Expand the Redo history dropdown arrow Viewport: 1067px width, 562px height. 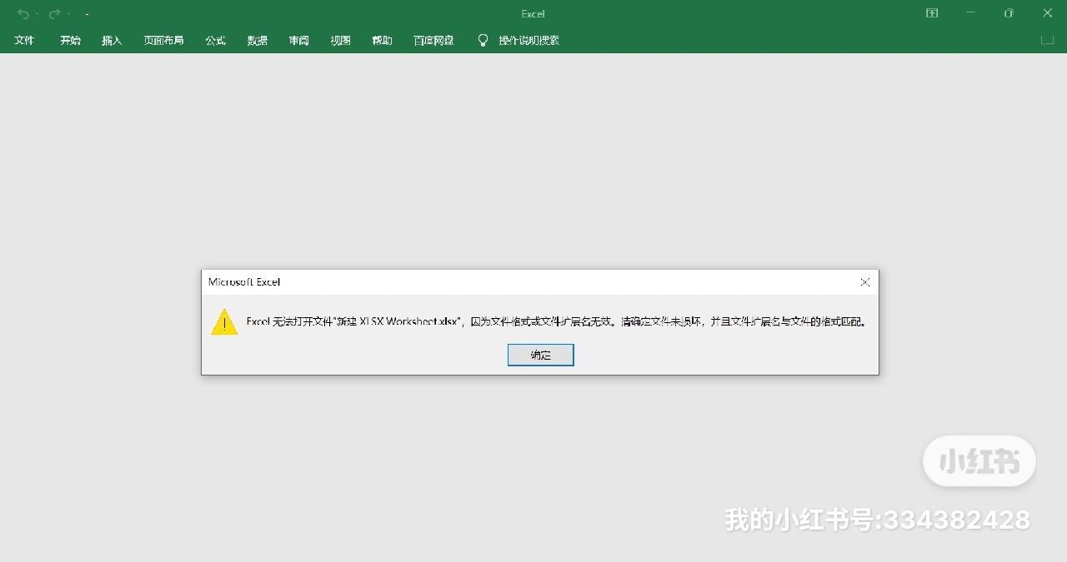click(68, 14)
